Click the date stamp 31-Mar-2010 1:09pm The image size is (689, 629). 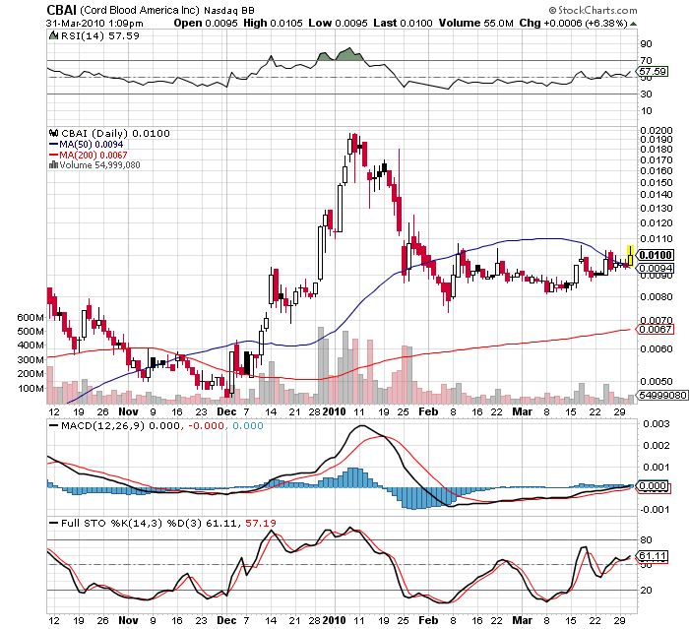click(x=94, y=24)
